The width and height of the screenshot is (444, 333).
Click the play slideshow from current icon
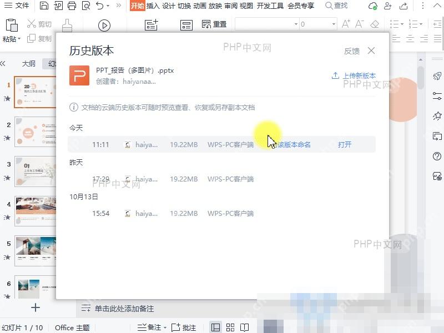pos(104,26)
